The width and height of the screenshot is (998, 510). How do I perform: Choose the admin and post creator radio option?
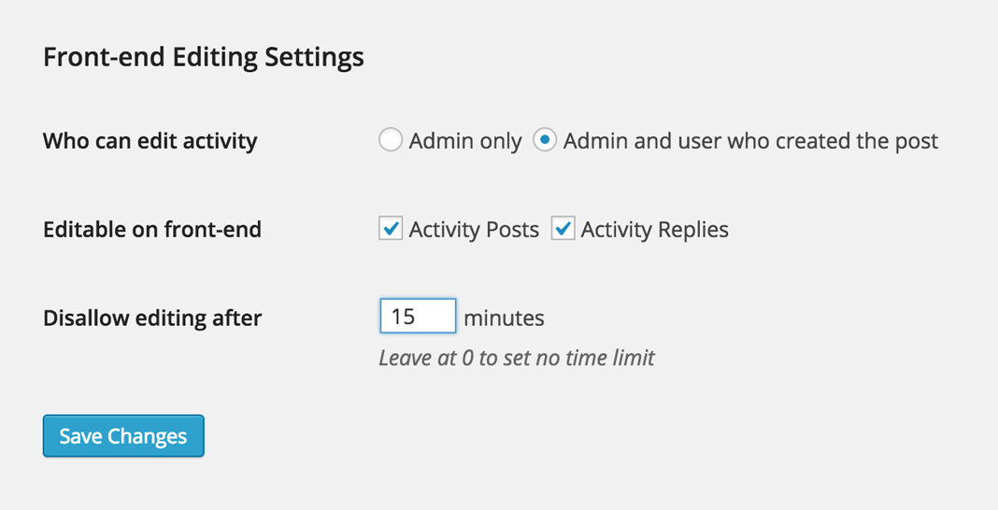(545, 141)
